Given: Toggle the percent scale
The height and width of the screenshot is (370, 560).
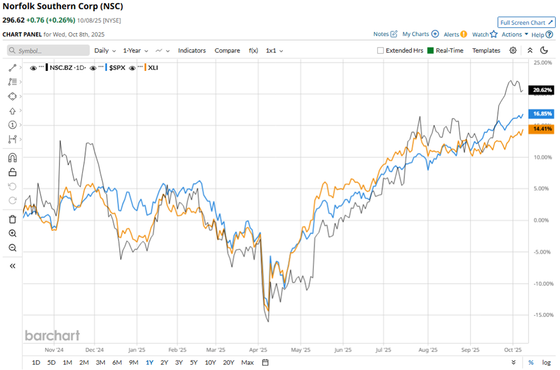Looking at the screenshot, I should click(x=531, y=362).
